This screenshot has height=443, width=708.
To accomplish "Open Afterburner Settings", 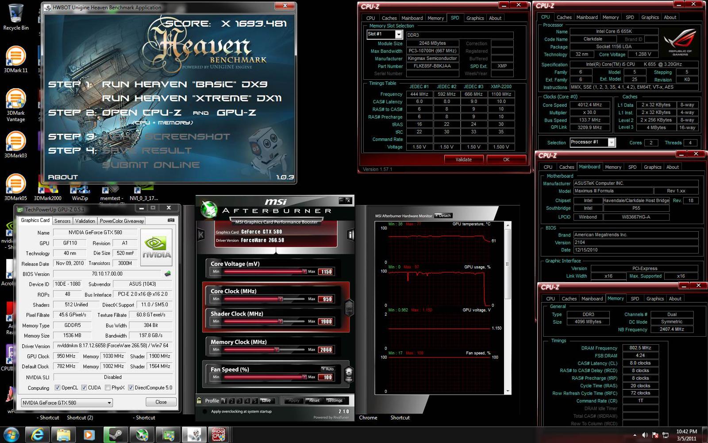I will pyautogui.click(x=335, y=400).
